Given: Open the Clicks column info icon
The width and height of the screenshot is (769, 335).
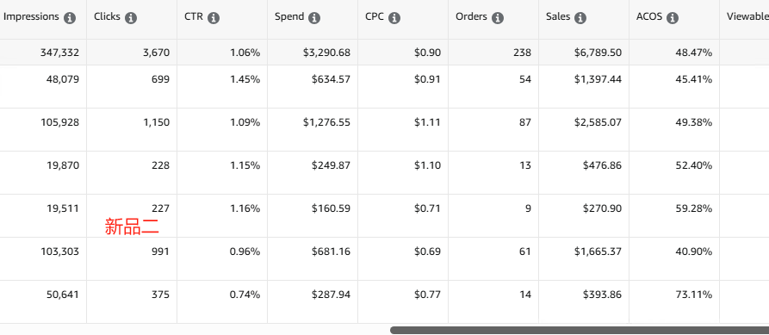Looking at the screenshot, I should pyautogui.click(x=130, y=18).
